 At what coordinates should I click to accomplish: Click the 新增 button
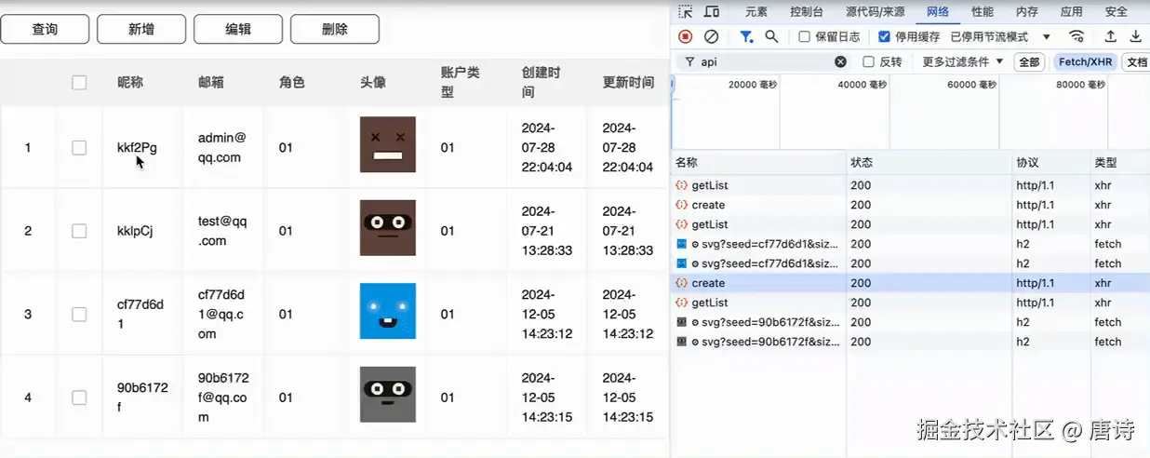tap(141, 29)
